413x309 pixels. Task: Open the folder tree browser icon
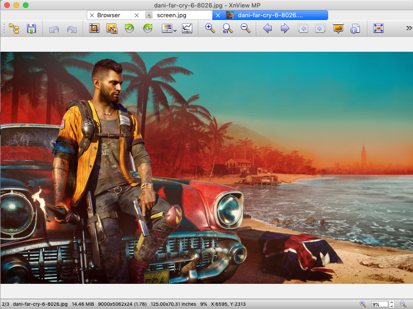[14, 28]
